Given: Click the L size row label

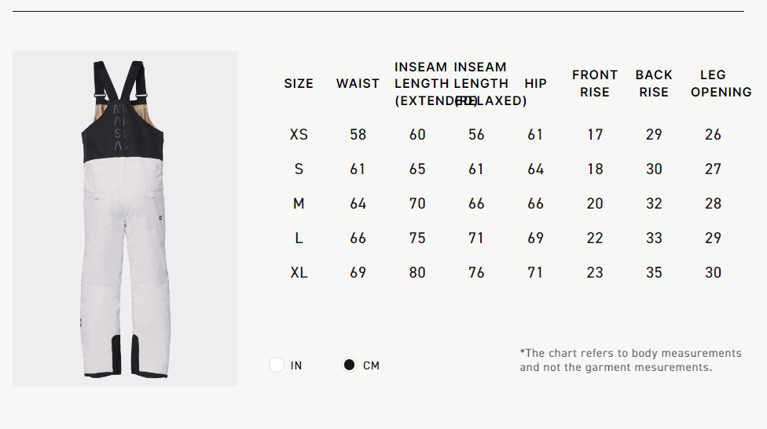Looking at the screenshot, I should coord(299,238).
